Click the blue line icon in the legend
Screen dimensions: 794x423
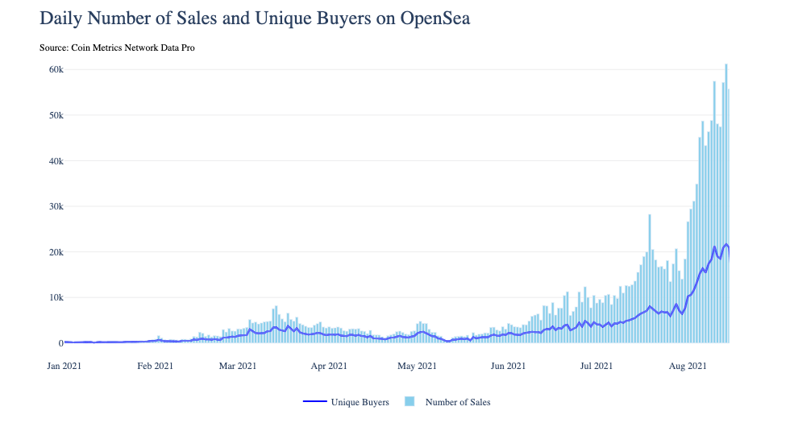coord(314,402)
